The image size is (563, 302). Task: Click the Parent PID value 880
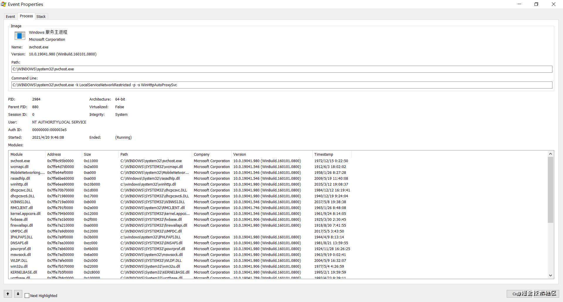(35, 107)
